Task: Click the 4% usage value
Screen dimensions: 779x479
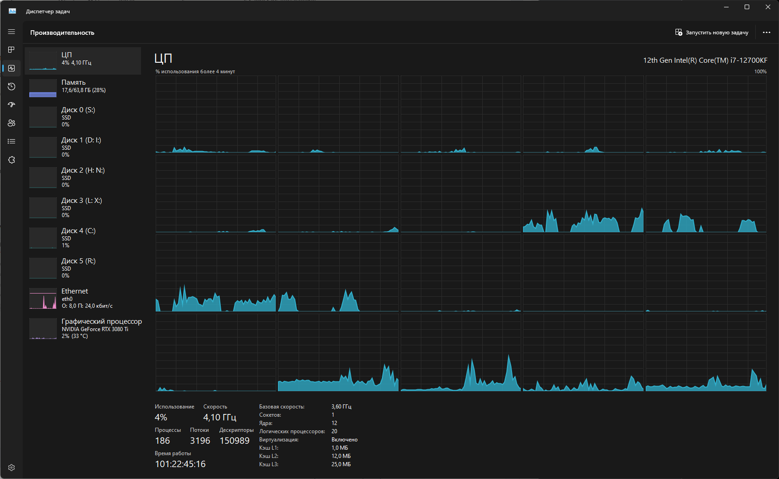Action: [161, 417]
